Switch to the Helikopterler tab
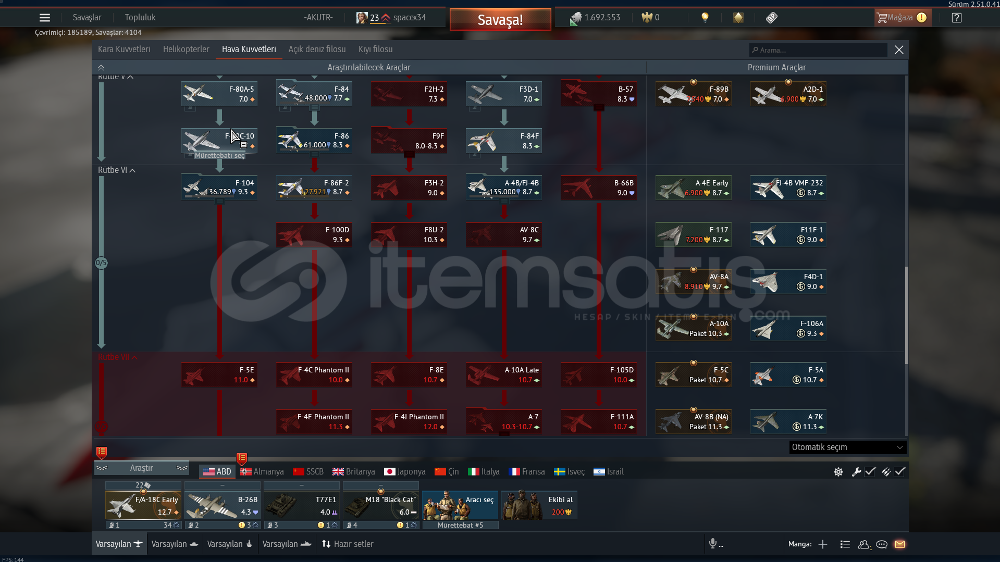Screen dimensions: 1000x562 coord(186,49)
